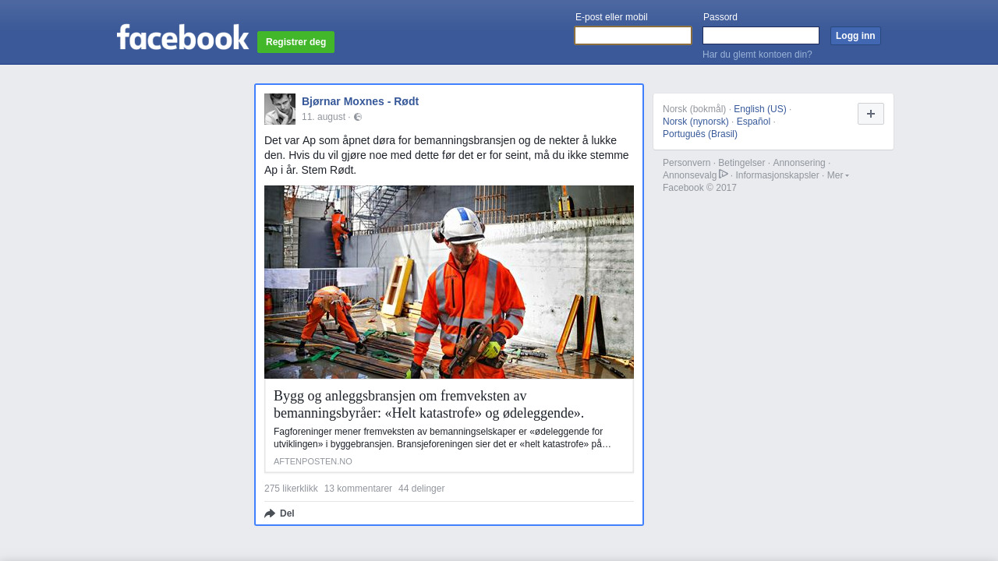The height and width of the screenshot is (561, 998).
Task: Open the Annonsevalg footer link
Action: pyautogui.click(x=689, y=175)
